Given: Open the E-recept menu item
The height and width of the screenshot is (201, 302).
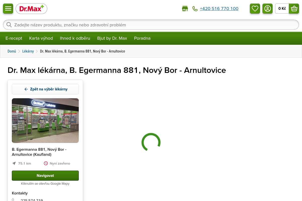Looking at the screenshot, I should click(14, 38).
